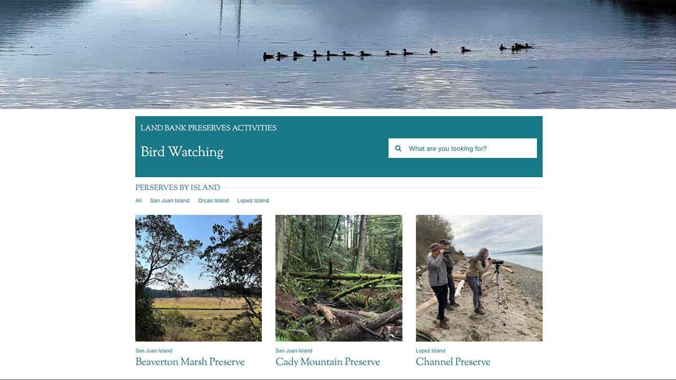
Task: Click the Land Bank Preserves Activities heading
Action: pos(209,128)
